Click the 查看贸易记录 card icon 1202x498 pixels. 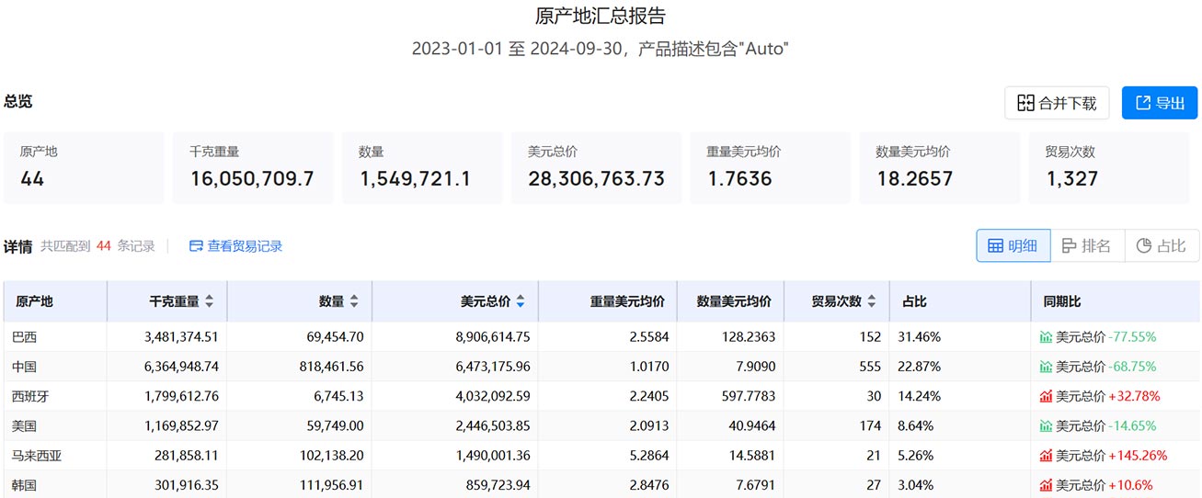coord(196,246)
